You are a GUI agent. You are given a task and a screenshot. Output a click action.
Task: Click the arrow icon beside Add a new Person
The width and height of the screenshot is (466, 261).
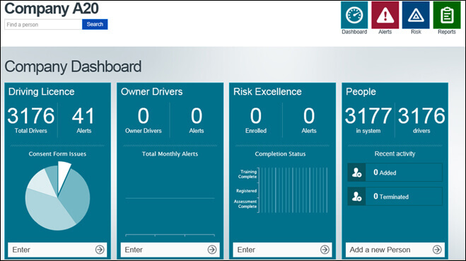(x=437, y=250)
